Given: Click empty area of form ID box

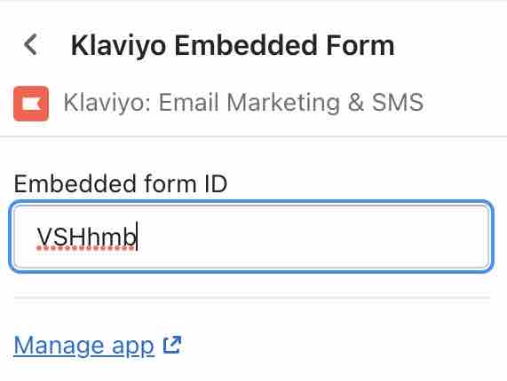Looking at the screenshot, I should (311, 237).
